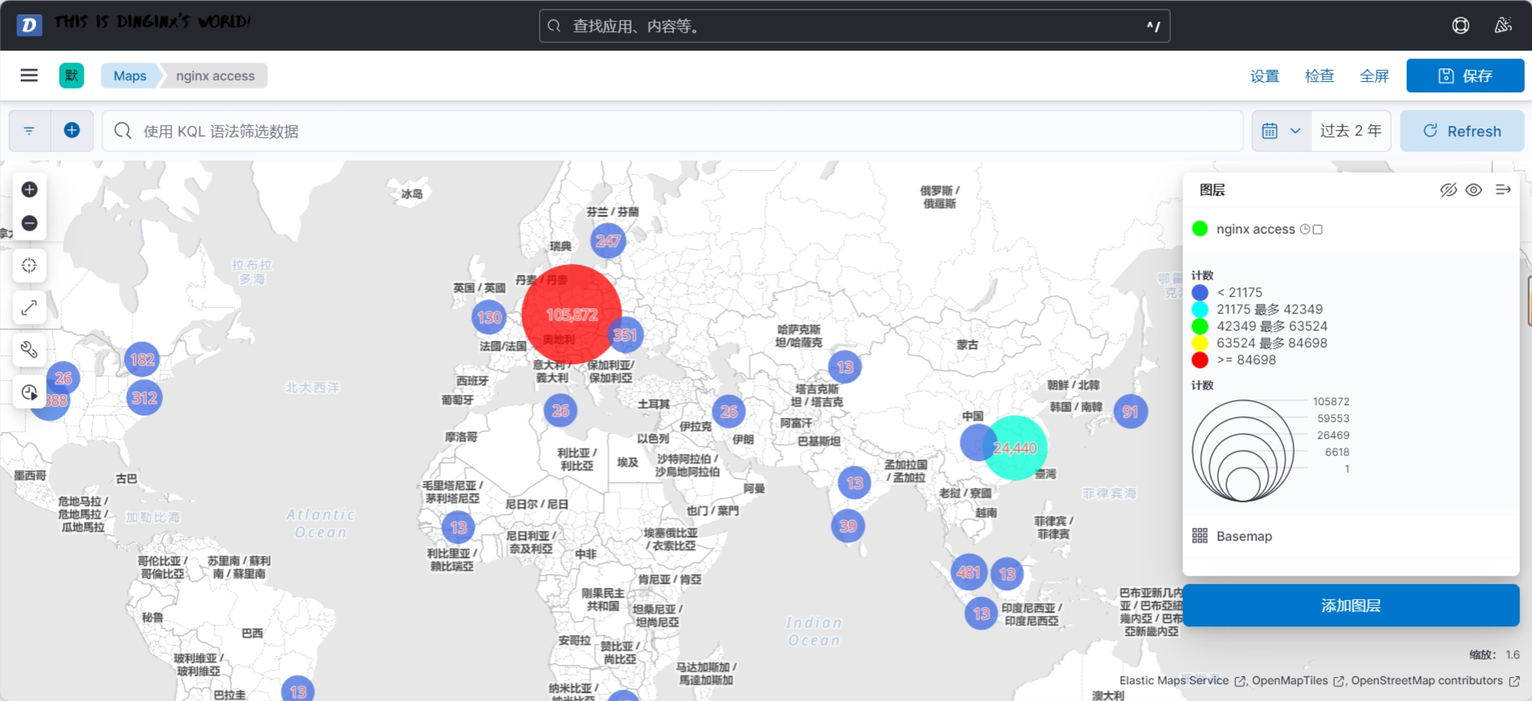
Task: Fit map to data bounds
Action: coord(30,265)
